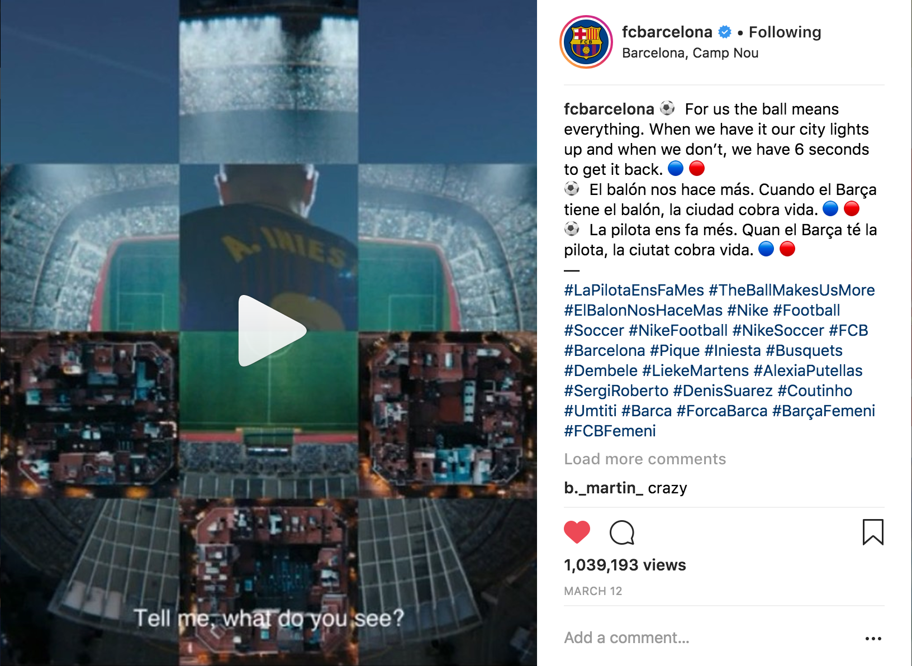This screenshot has height=666, width=912.
Task: Open the three-dot more options menu
Action: click(x=873, y=638)
